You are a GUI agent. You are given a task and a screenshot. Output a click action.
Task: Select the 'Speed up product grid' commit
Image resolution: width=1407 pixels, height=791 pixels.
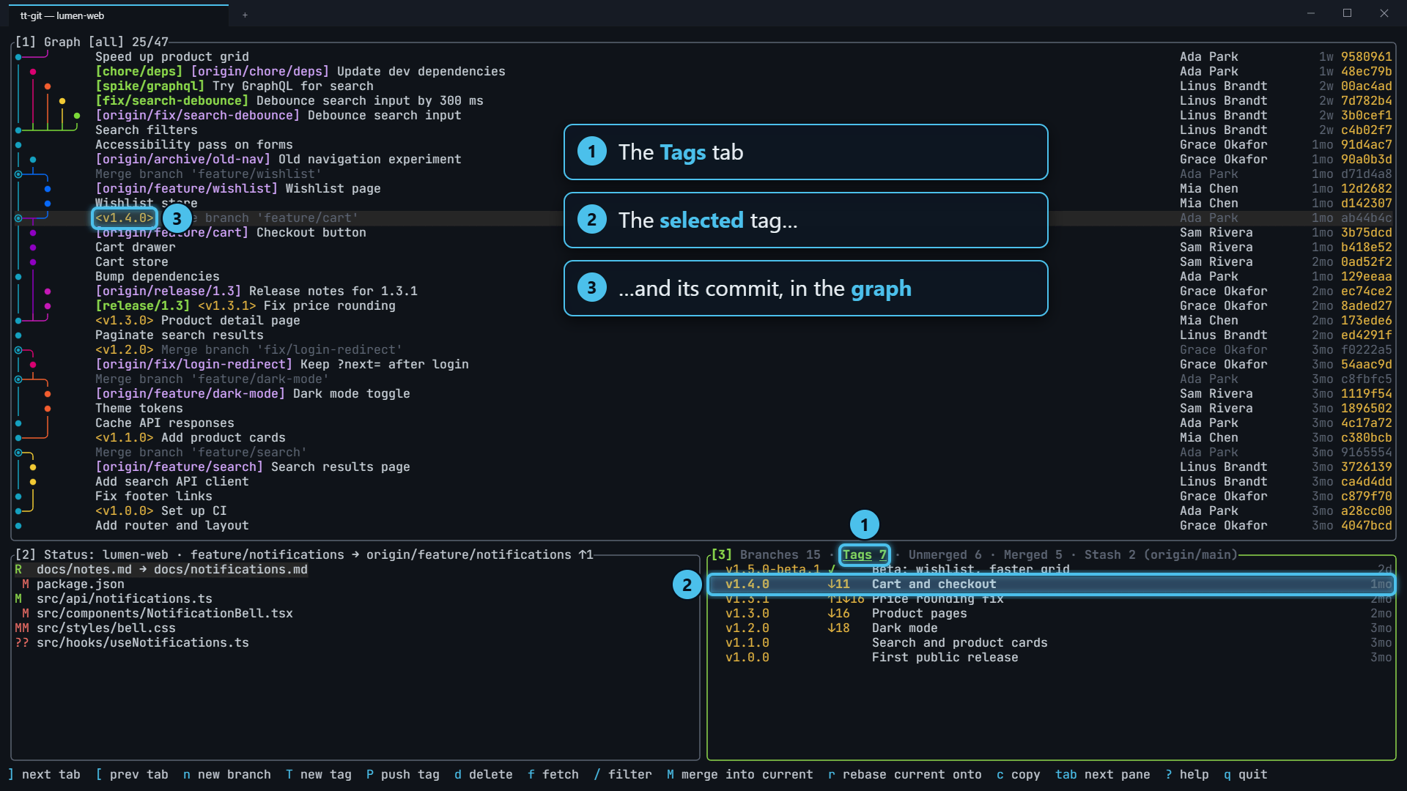[703, 57]
